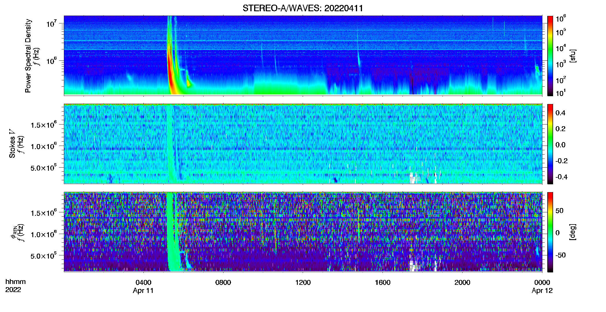Click inside the Stokes V spectrogram panel
606x312 pixels.
pos(303,144)
